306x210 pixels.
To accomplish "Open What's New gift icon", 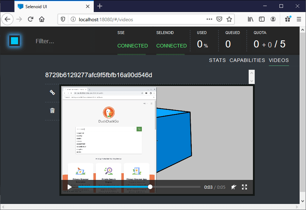I will coord(288,19).
